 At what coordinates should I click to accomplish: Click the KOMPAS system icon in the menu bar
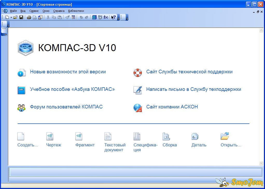[6, 11]
